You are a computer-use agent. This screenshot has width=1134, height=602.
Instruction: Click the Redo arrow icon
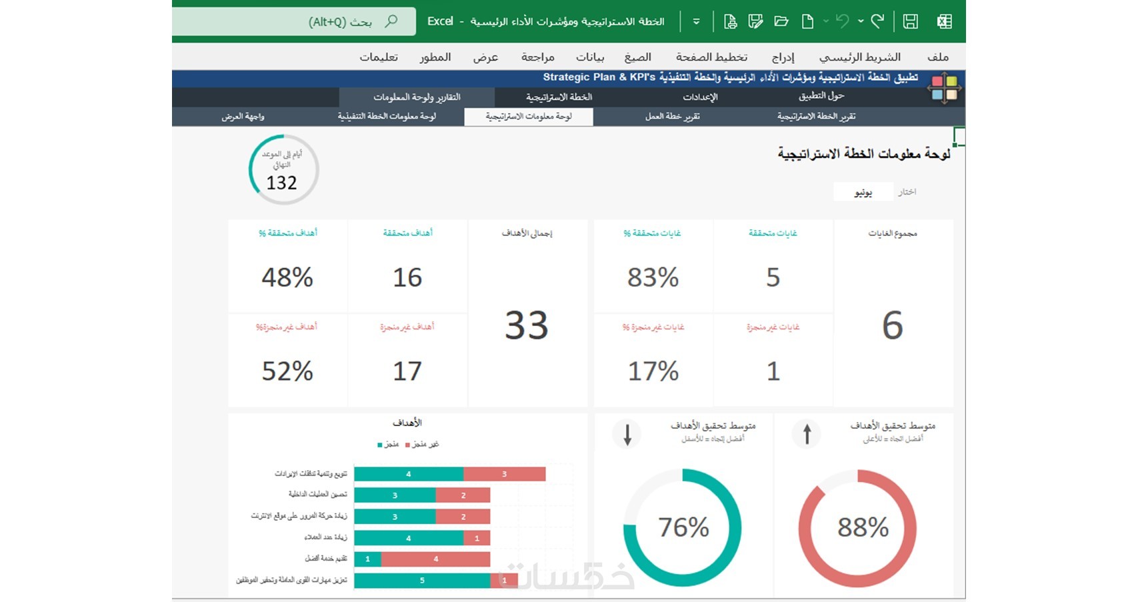pos(877,21)
